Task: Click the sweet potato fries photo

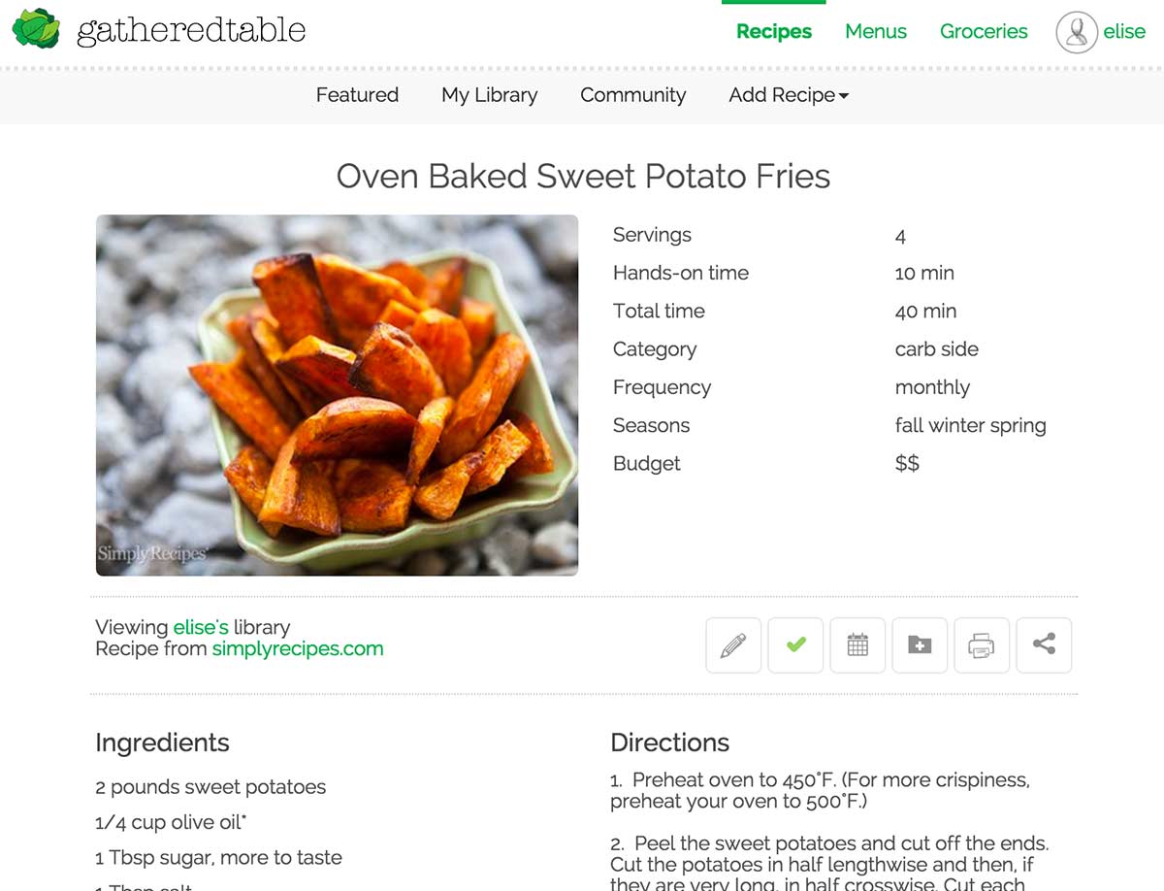Action: (337, 395)
